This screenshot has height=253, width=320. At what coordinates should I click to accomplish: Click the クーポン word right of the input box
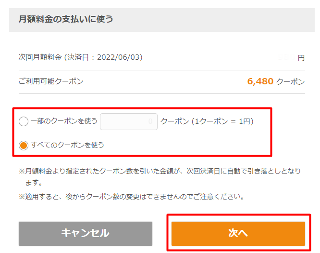coord(175,121)
